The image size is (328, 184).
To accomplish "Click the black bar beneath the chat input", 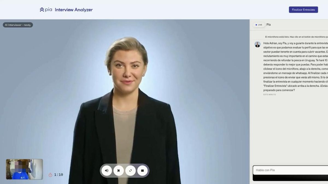I will coord(290,178).
